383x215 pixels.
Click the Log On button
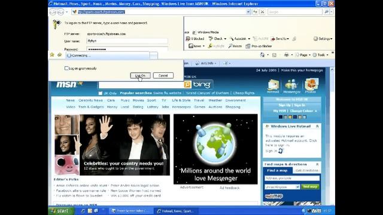pos(140,76)
